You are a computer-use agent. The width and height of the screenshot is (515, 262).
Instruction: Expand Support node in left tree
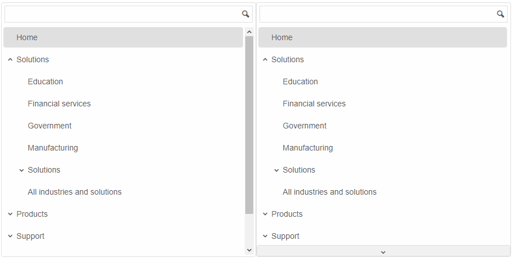[10, 236]
